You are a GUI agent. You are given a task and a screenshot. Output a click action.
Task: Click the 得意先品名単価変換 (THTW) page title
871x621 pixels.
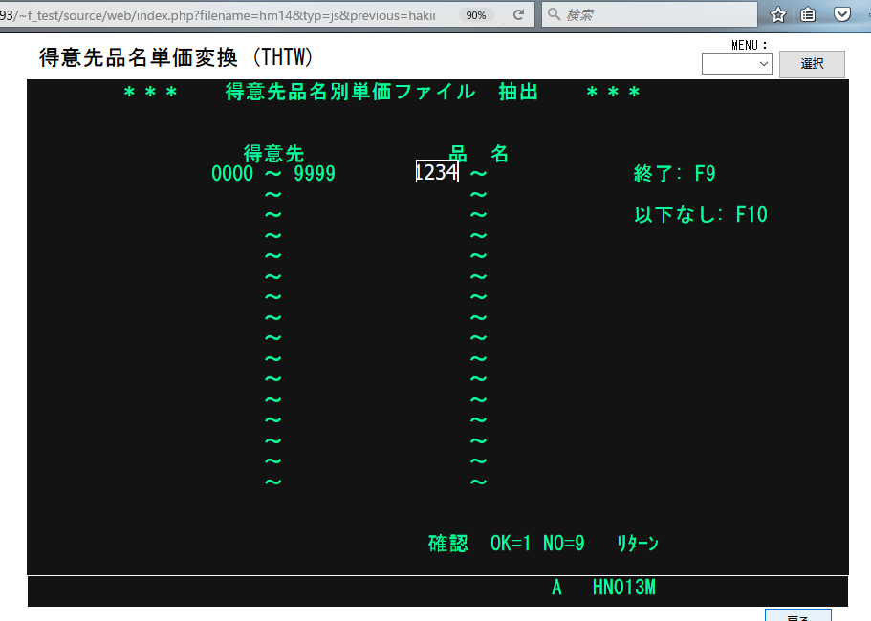(176, 57)
